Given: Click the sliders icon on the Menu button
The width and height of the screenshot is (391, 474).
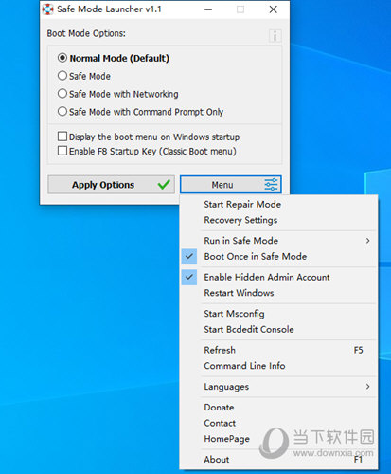Looking at the screenshot, I should [x=271, y=184].
